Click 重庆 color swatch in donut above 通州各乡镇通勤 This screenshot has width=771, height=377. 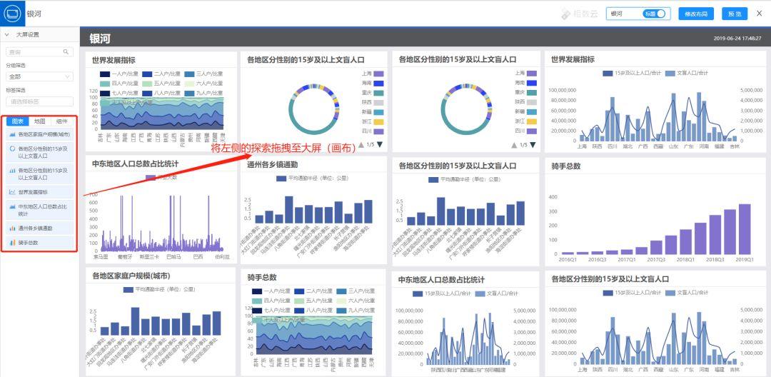coord(378,93)
